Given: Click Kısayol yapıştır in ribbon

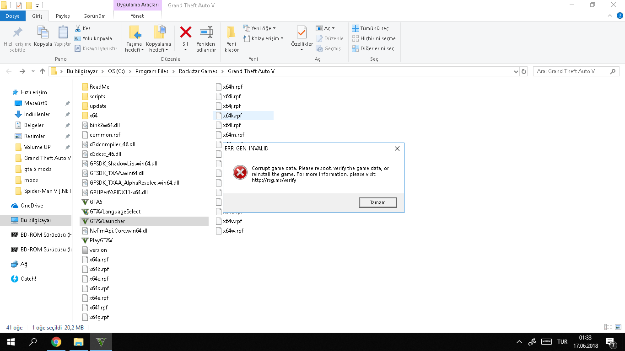Looking at the screenshot, I should [96, 48].
